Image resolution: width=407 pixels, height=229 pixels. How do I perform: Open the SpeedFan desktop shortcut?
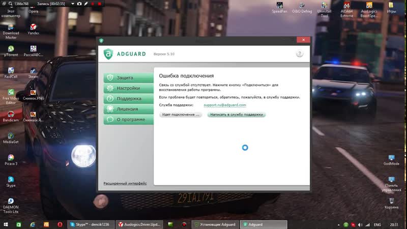pos(279,8)
